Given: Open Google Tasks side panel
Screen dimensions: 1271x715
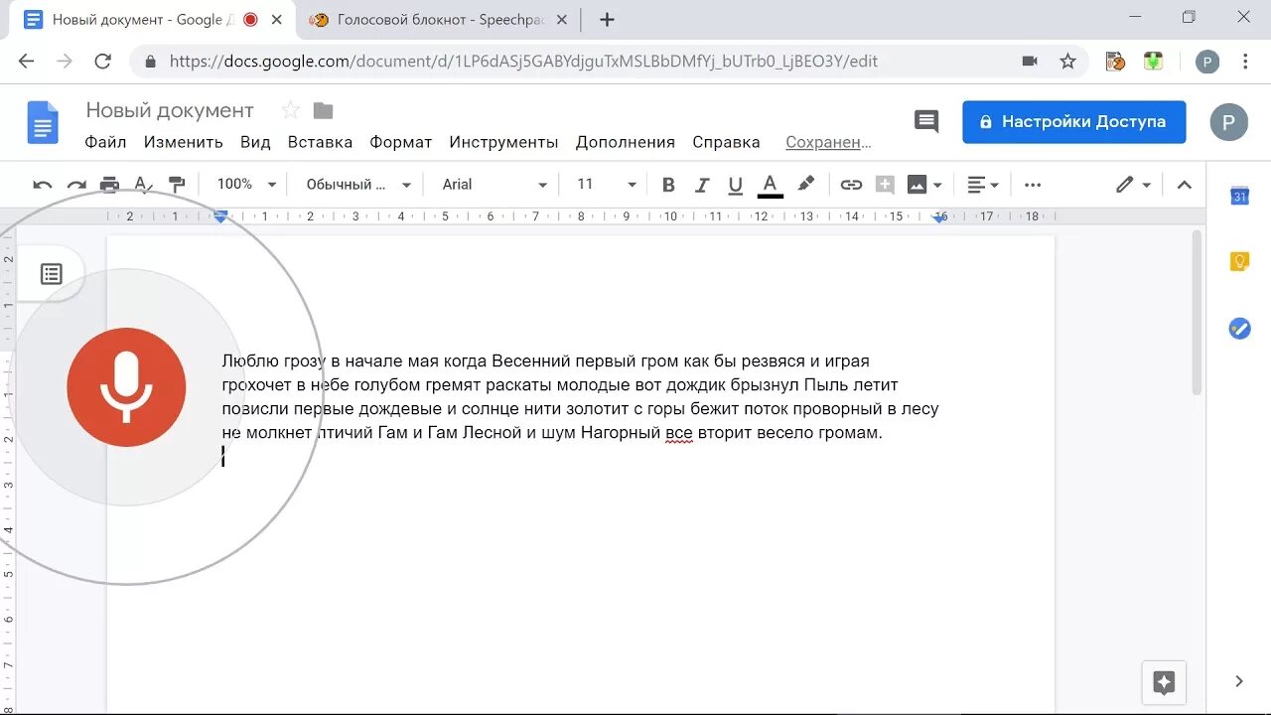Looking at the screenshot, I should pyautogui.click(x=1239, y=328).
